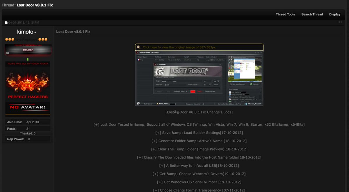
Task: Click the Join Date Apr 2013 row
Action: click(28, 122)
